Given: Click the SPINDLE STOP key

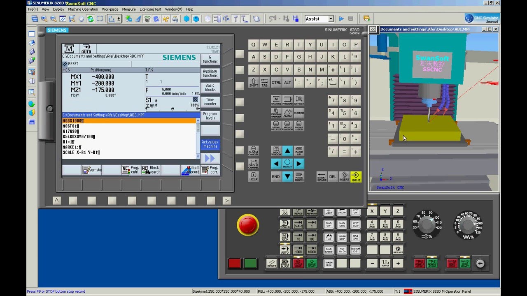Looking at the screenshot, I should click(x=420, y=263).
